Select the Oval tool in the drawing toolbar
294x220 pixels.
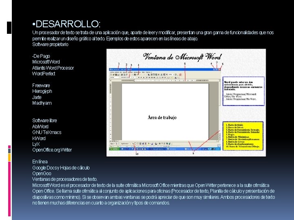tap(138, 144)
